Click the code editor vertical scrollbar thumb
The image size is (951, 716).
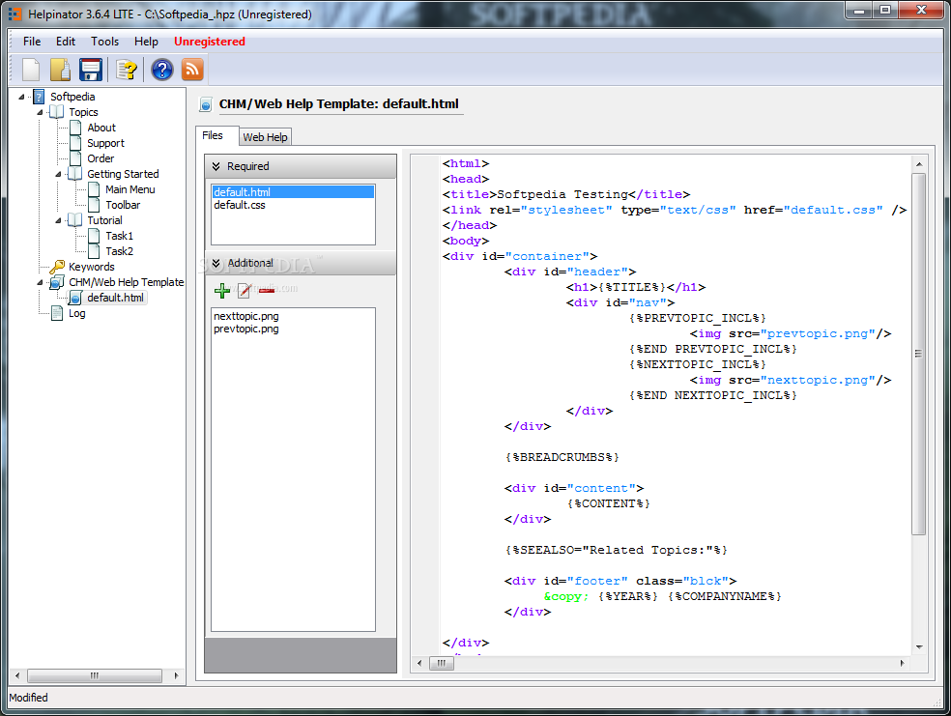[x=918, y=354]
